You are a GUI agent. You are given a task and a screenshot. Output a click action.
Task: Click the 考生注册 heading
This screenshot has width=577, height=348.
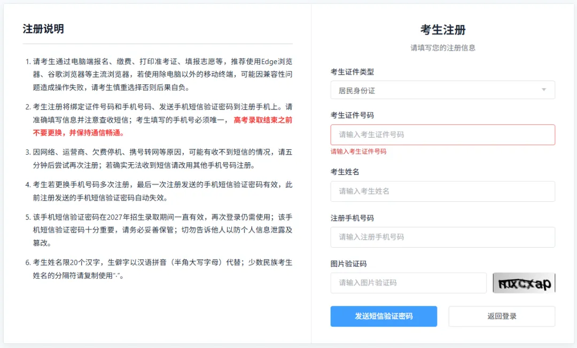click(443, 30)
